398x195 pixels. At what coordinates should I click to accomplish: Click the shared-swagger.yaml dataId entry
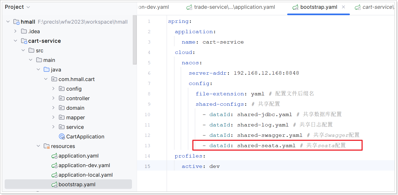pos(252,135)
